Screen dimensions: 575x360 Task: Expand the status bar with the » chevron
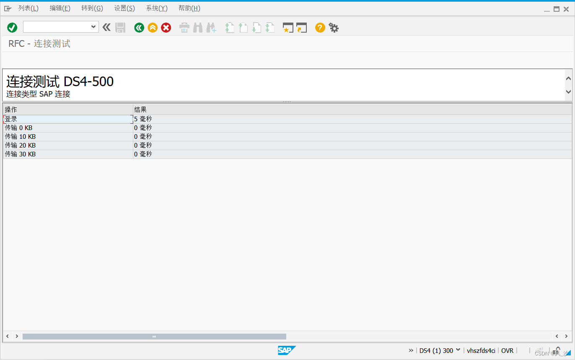pos(411,350)
